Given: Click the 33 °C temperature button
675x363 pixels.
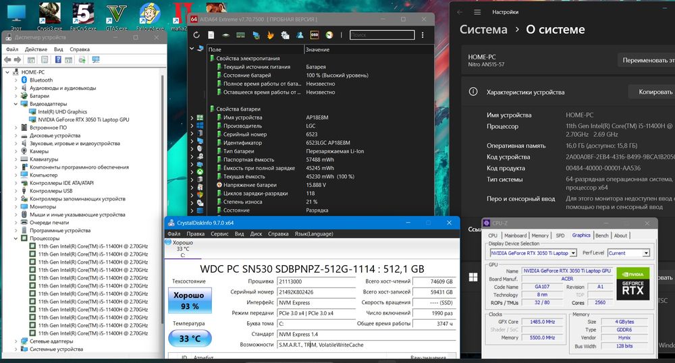Looking at the screenshot, I should [190, 339].
